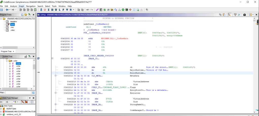259x116 pixels.
Task: Click the Symbol Tree filter text field
Action: (18, 93)
